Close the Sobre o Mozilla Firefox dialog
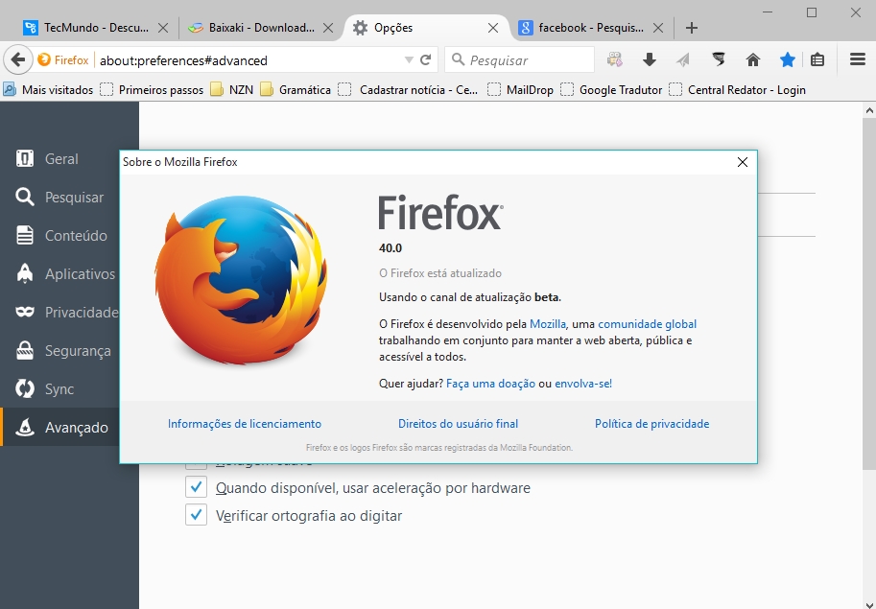The height and width of the screenshot is (609, 876). 743,162
